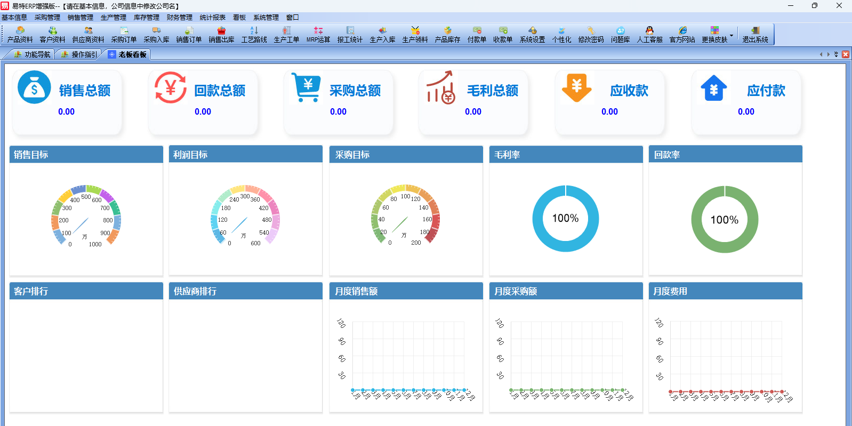
Task: Click the 退出系统 exit system icon
Action: [755, 35]
